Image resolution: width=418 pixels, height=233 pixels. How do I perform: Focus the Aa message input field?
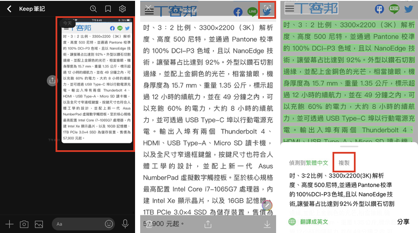click(x=83, y=224)
